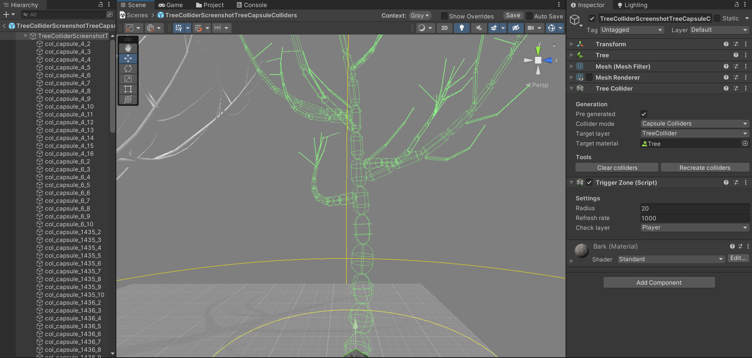The width and height of the screenshot is (752, 358).
Task: Toggle hidden objects visibility in scene
Action: [x=516, y=28]
